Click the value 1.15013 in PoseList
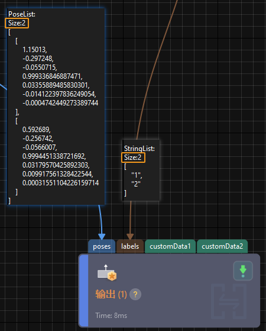 point(35,50)
